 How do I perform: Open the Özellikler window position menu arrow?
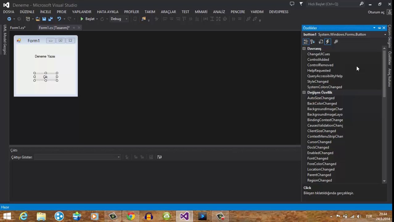[374, 28]
